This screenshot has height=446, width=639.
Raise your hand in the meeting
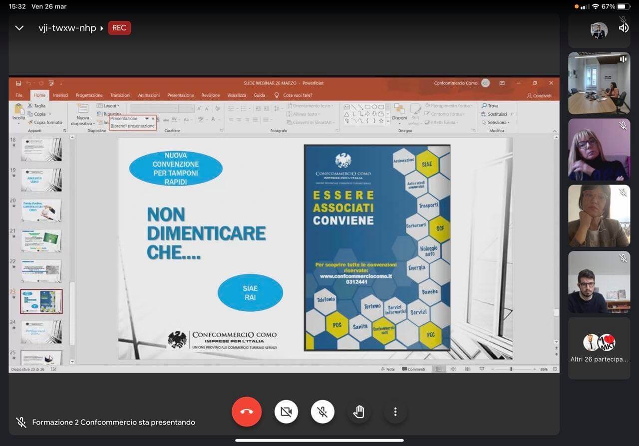pos(359,412)
